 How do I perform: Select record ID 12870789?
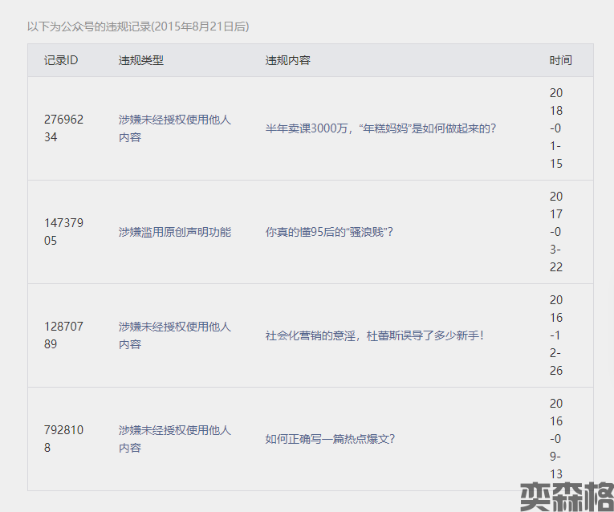coord(63,335)
